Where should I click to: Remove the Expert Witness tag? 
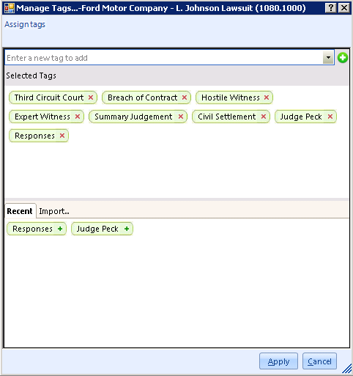[78, 117]
